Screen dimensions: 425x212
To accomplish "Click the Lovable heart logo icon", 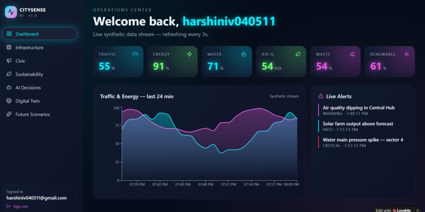I will [x=395, y=210].
